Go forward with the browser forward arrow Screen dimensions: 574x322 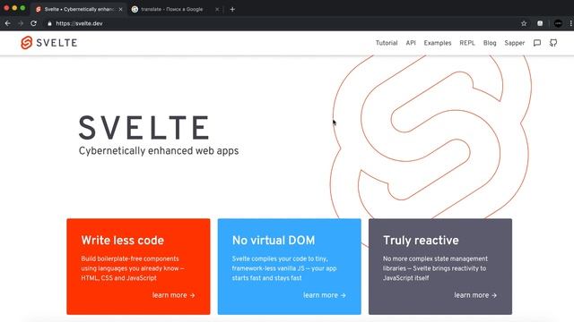point(21,23)
